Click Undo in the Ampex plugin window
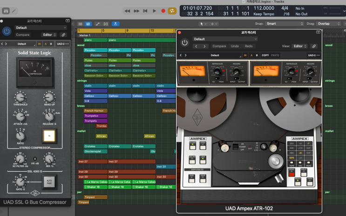The width and height of the screenshot is (346, 216). tap(235, 46)
